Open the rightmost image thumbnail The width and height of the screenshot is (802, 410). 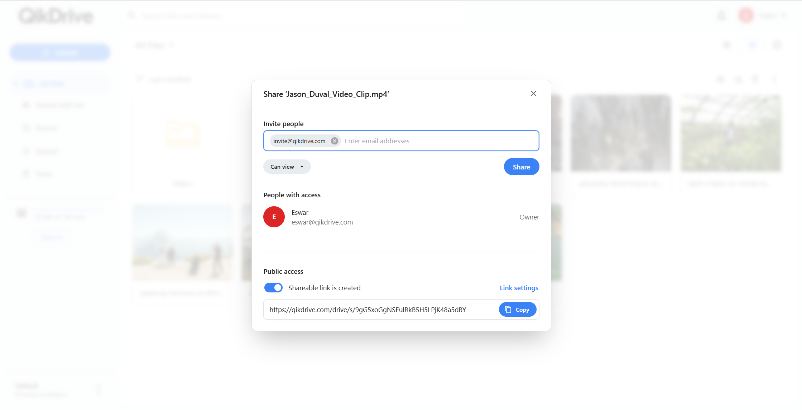731,133
